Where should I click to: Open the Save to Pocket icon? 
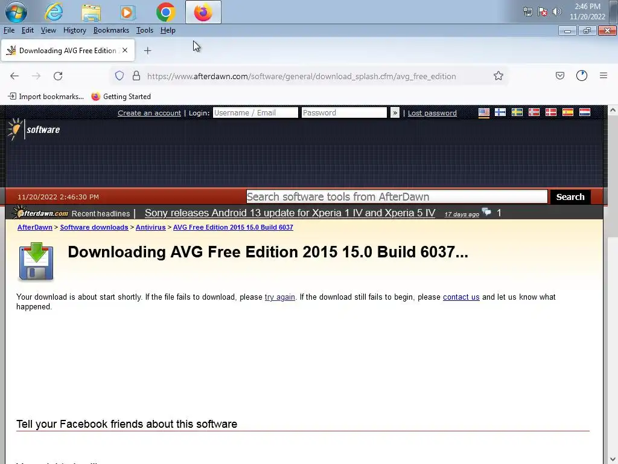click(x=559, y=76)
